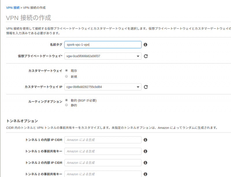
Task: Focus the トンネル 2 の事前共有キー field
Action: point(103,174)
